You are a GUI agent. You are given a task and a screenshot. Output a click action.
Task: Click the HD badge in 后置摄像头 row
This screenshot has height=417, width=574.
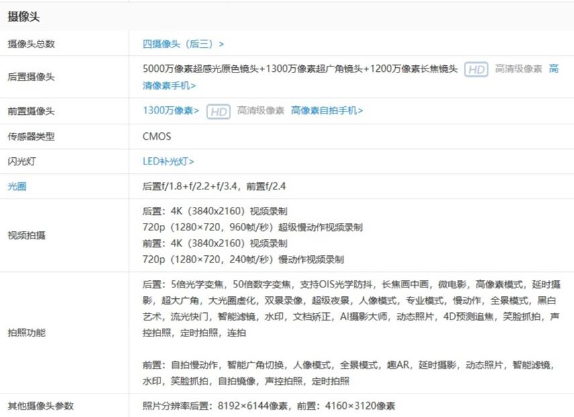coord(476,69)
